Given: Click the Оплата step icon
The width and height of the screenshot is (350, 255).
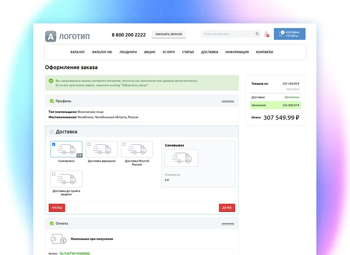Looking at the screenshot, I should point(52,224).
